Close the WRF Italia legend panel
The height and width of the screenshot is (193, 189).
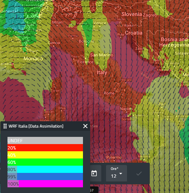85,126
